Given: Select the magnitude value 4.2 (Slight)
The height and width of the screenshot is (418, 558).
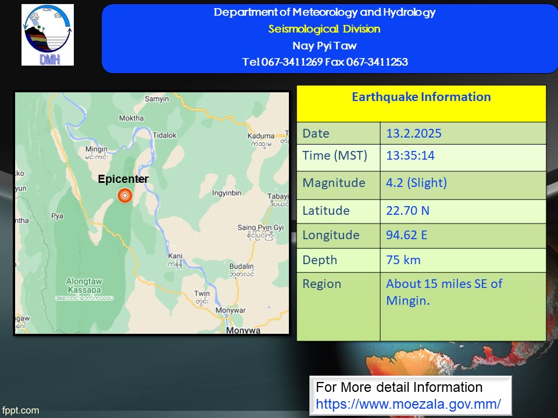Looking at the screenshot, I should coord(416,183).
